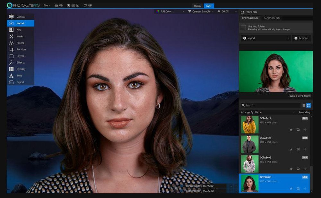Viewport: 321px width, 198px height.
Task: Click the arrow icon for 0C7A2414
Action: [305, 130]
